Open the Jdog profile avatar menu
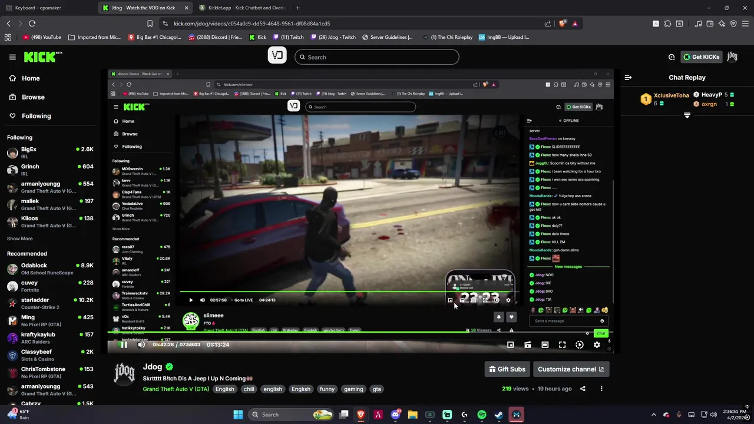 point(732,57)
